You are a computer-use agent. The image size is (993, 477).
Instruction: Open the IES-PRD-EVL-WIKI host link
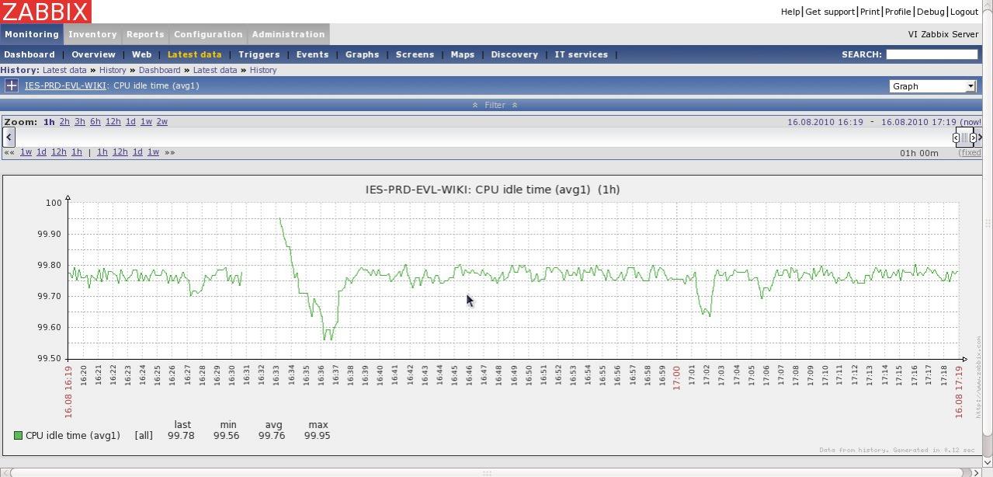click(65, 85)
